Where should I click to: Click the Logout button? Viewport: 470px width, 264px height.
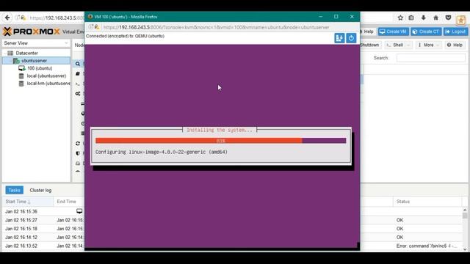click(x=455, y=32)
